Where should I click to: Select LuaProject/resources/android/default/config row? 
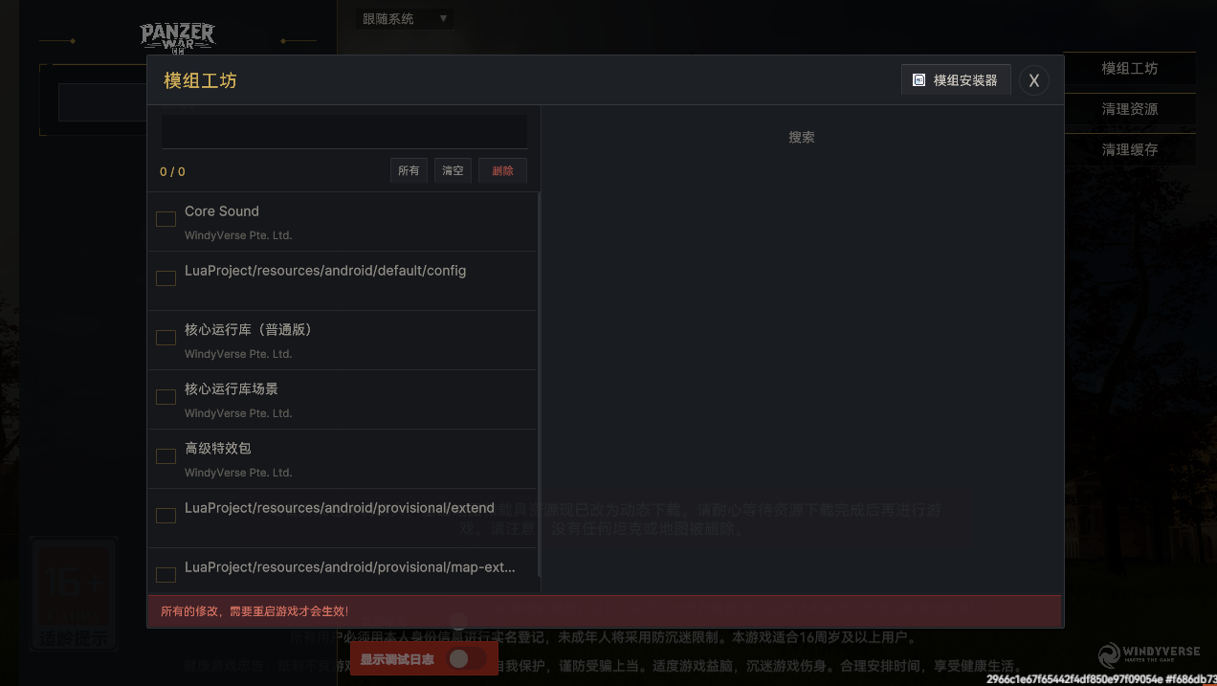click(343, 281)
